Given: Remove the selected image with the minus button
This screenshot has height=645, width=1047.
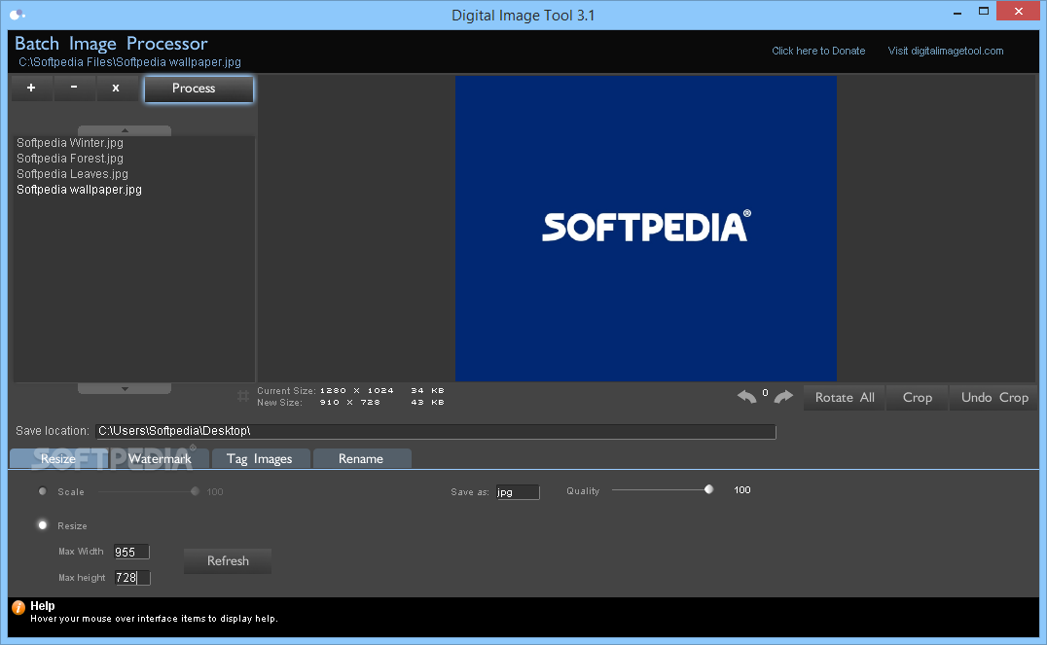Looking at the screenshot, I should (x=73, y=89).
